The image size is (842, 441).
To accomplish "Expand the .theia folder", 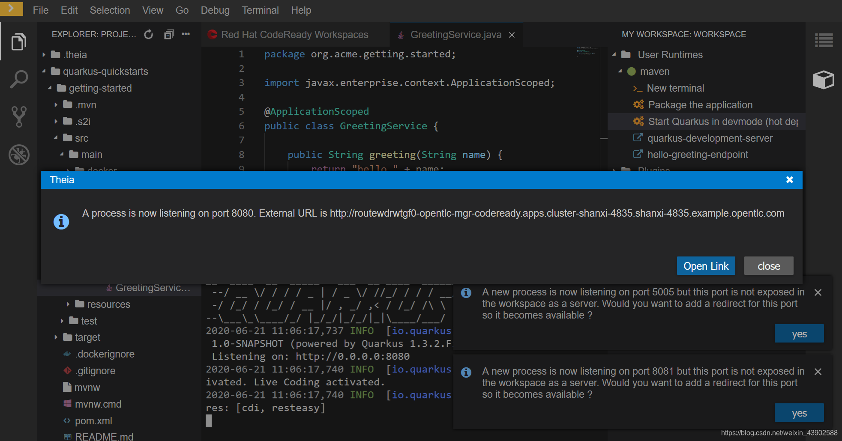I will 44,55.
